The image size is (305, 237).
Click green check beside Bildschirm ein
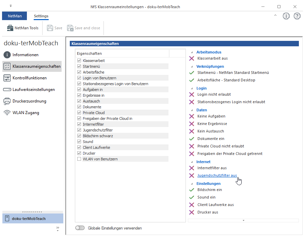192,190
